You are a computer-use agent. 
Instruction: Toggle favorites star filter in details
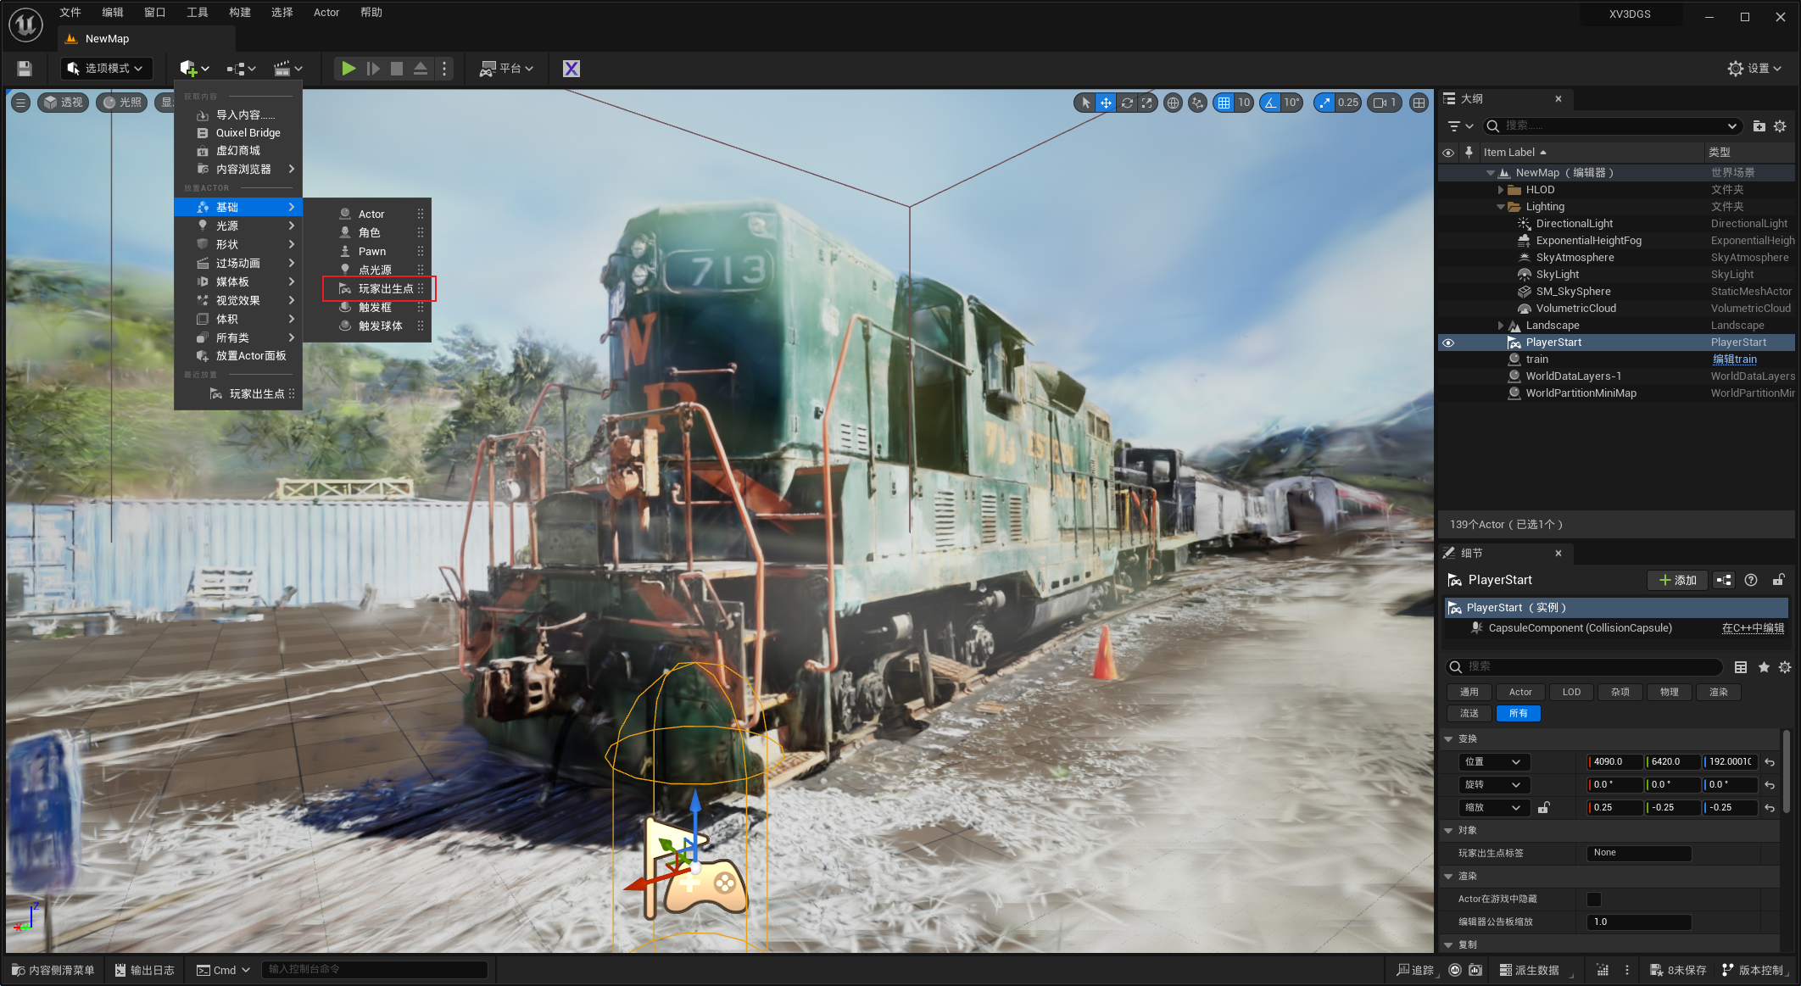coord(1763,667)
